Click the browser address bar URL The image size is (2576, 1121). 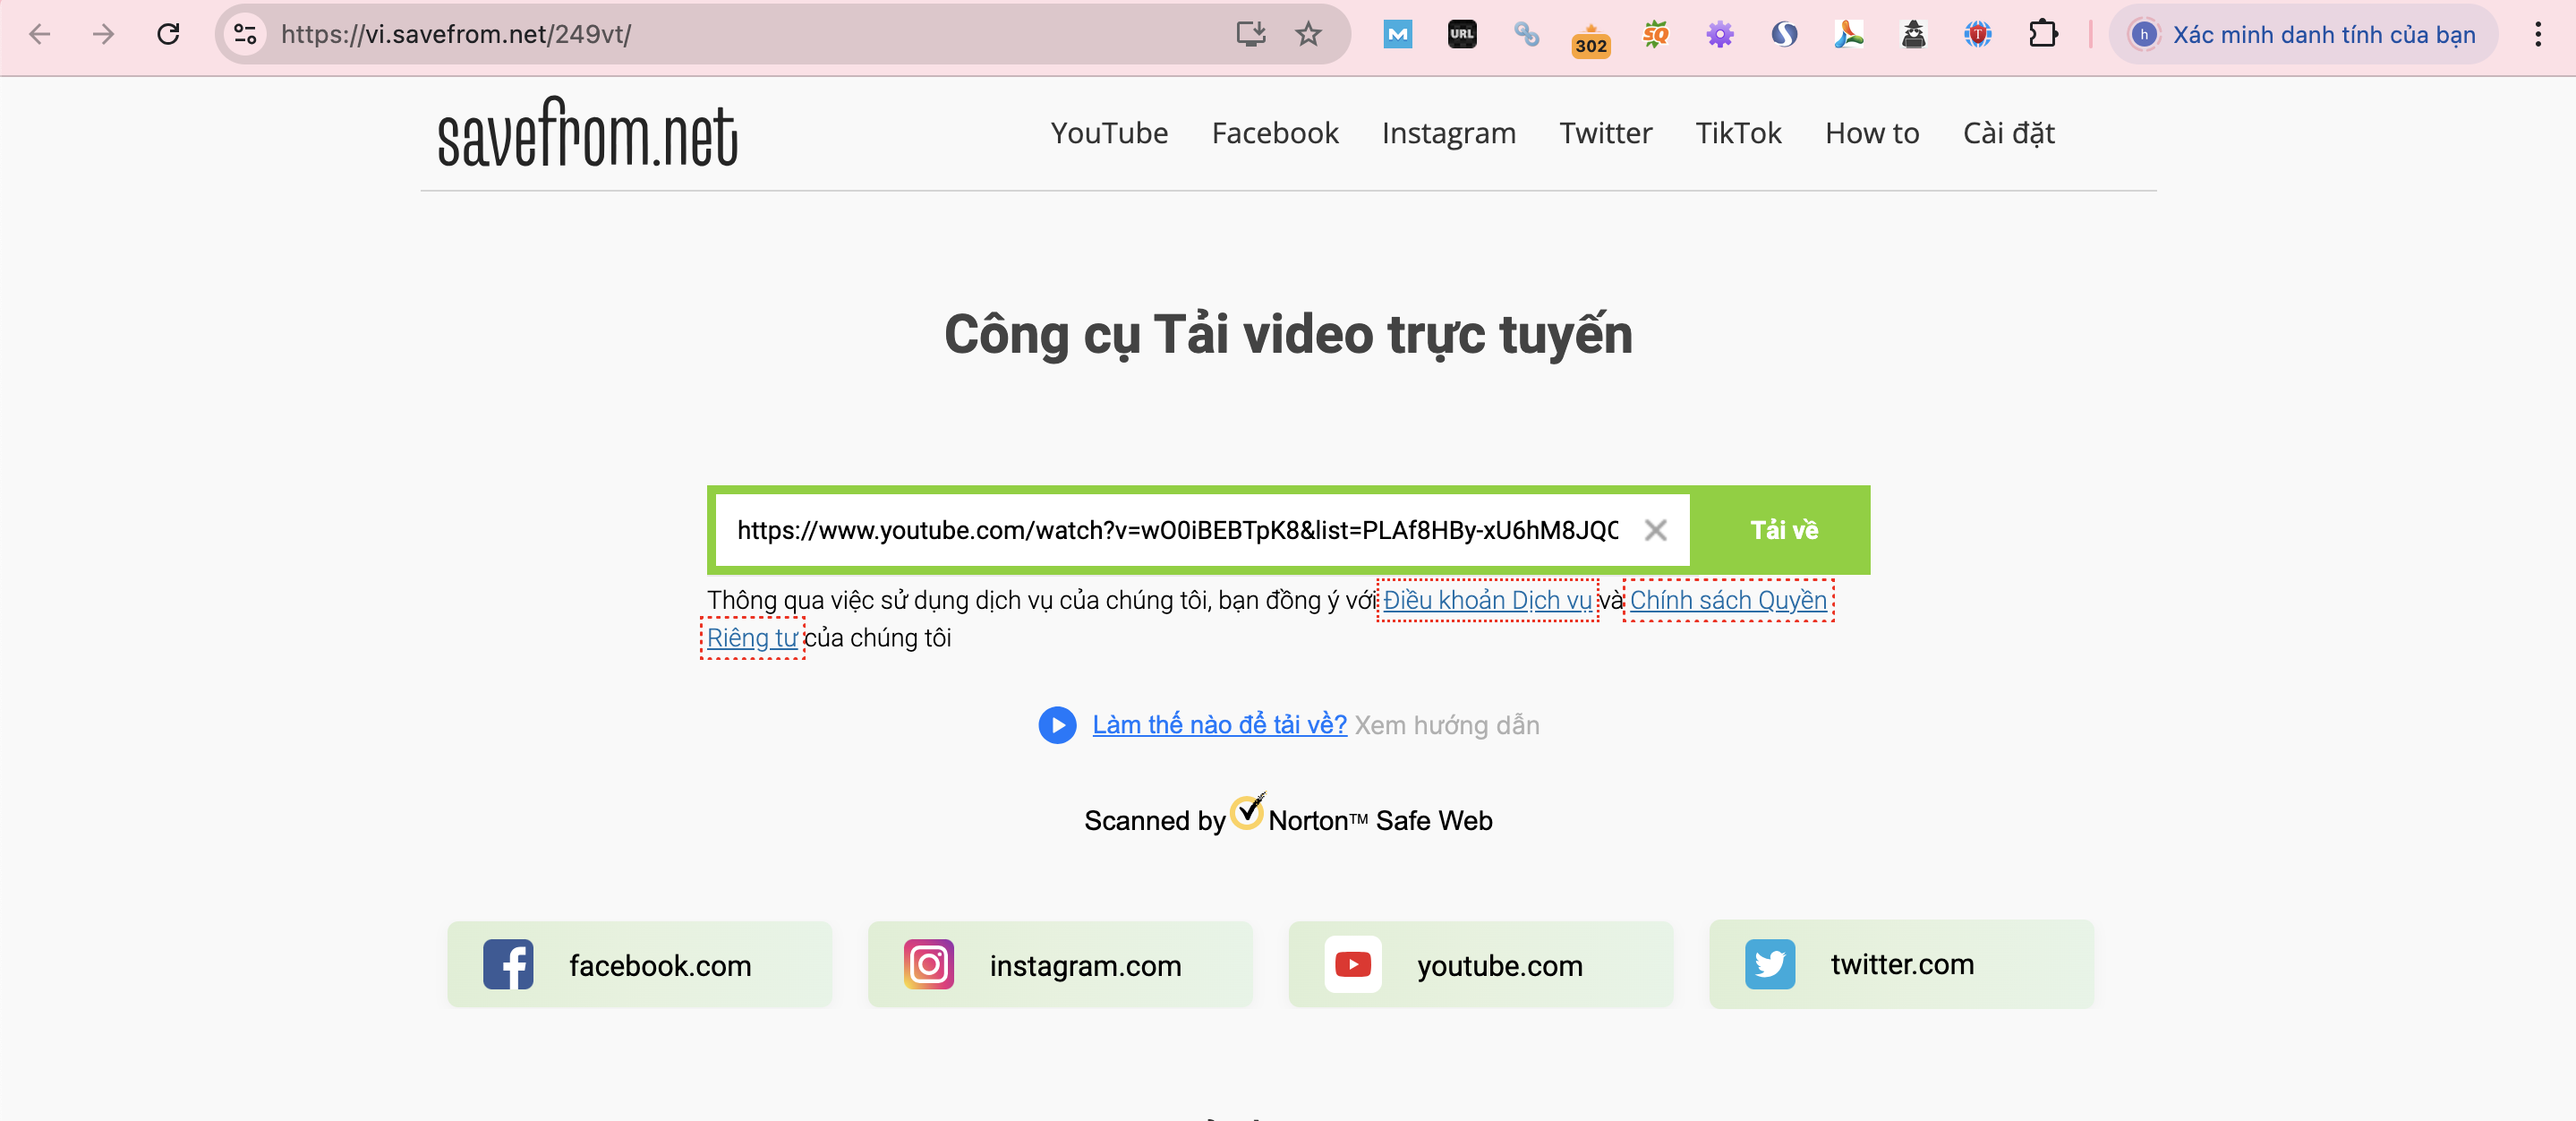[x=456, y=35]
